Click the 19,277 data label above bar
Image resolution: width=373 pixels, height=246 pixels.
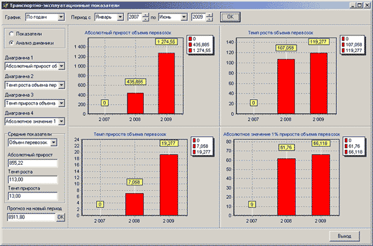168,143
